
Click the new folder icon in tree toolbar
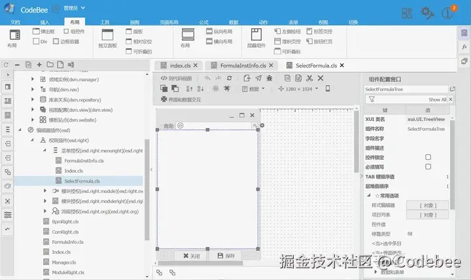(50, 65)
